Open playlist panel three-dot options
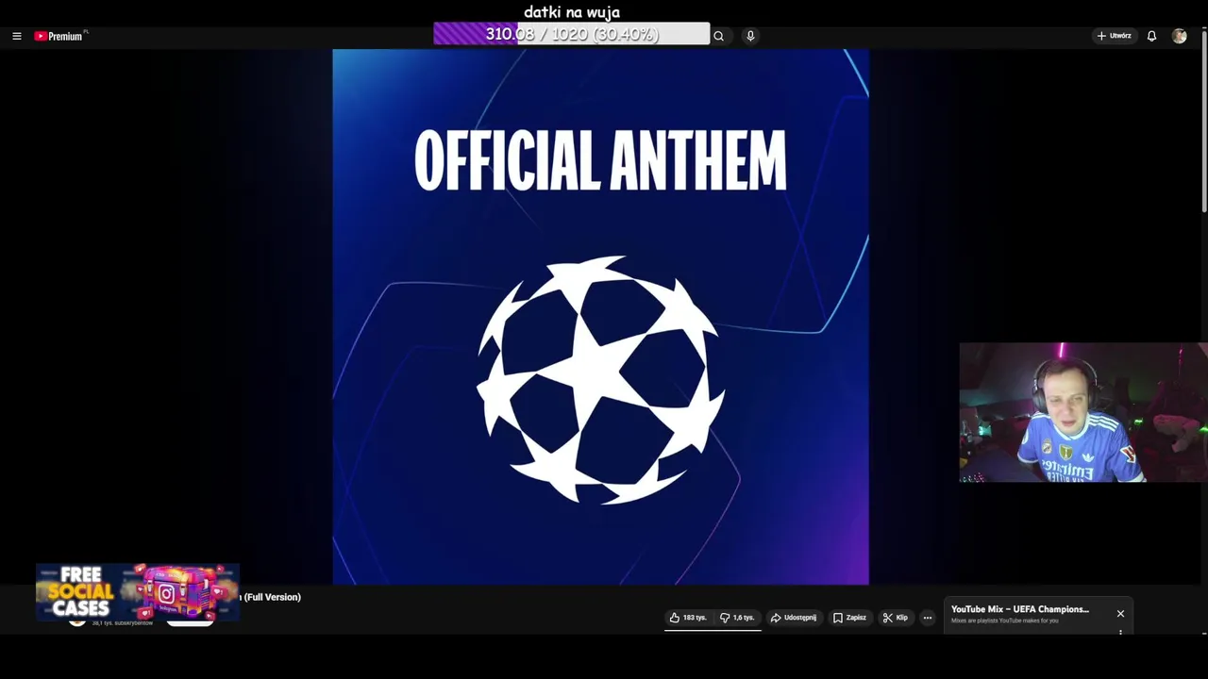The width and height of the screenshot is (1208, 679). tap(1120, 632)
